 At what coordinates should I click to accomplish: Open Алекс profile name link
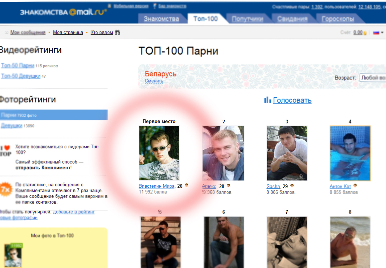[x=209, y=186]
